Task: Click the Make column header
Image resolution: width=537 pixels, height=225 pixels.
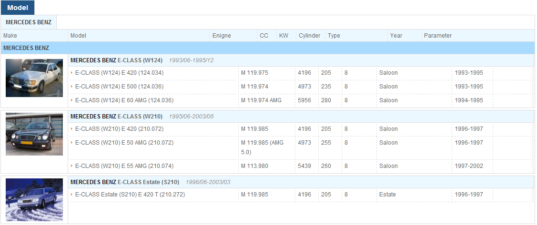Action: pos(10,36)
